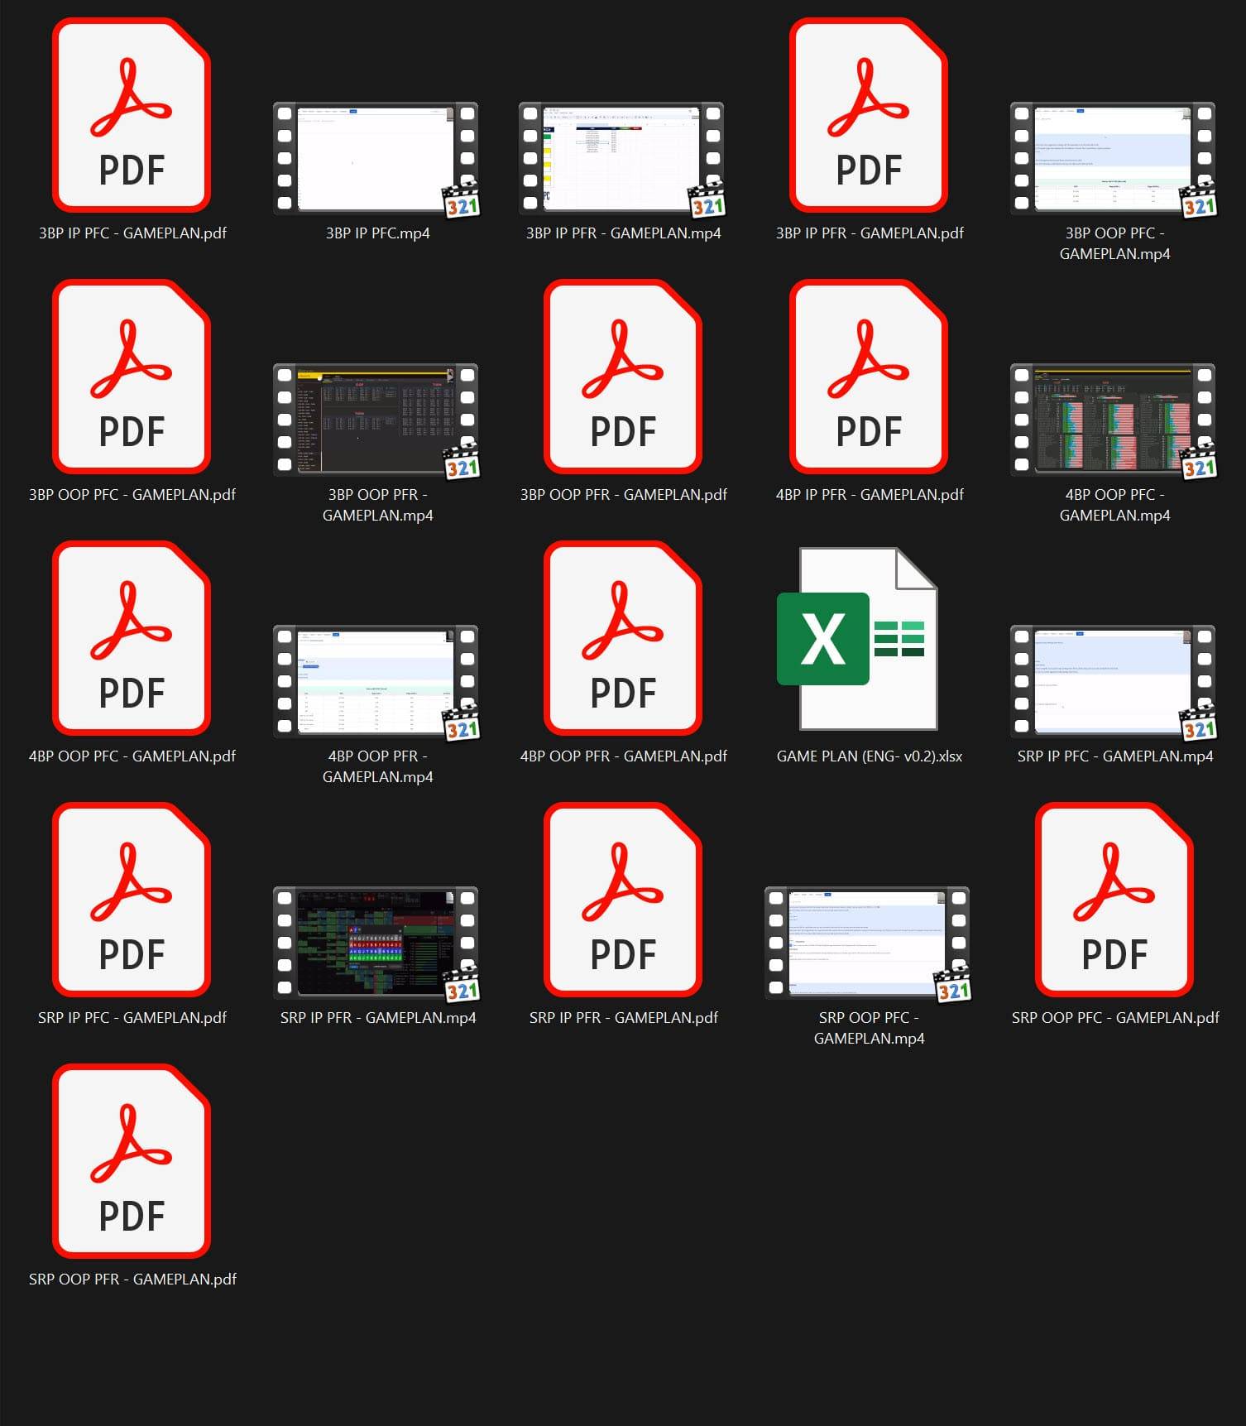Select the GAME PLAN (ENG- v0.2).xlsx Excel icon
The height and width of the screenshot is (1426, 1246).
click(857, 639)
